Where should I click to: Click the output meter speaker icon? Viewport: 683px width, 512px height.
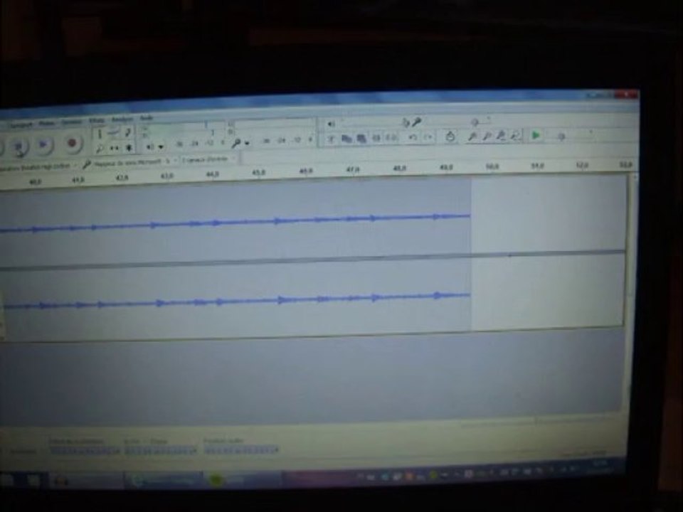(x=150, y=147)
